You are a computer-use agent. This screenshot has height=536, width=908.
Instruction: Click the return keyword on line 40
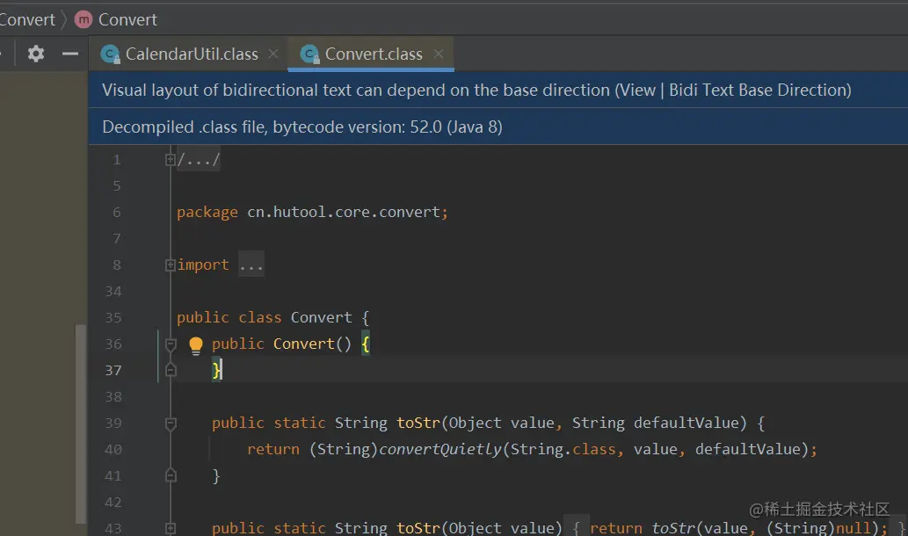(x=273, y=449)
